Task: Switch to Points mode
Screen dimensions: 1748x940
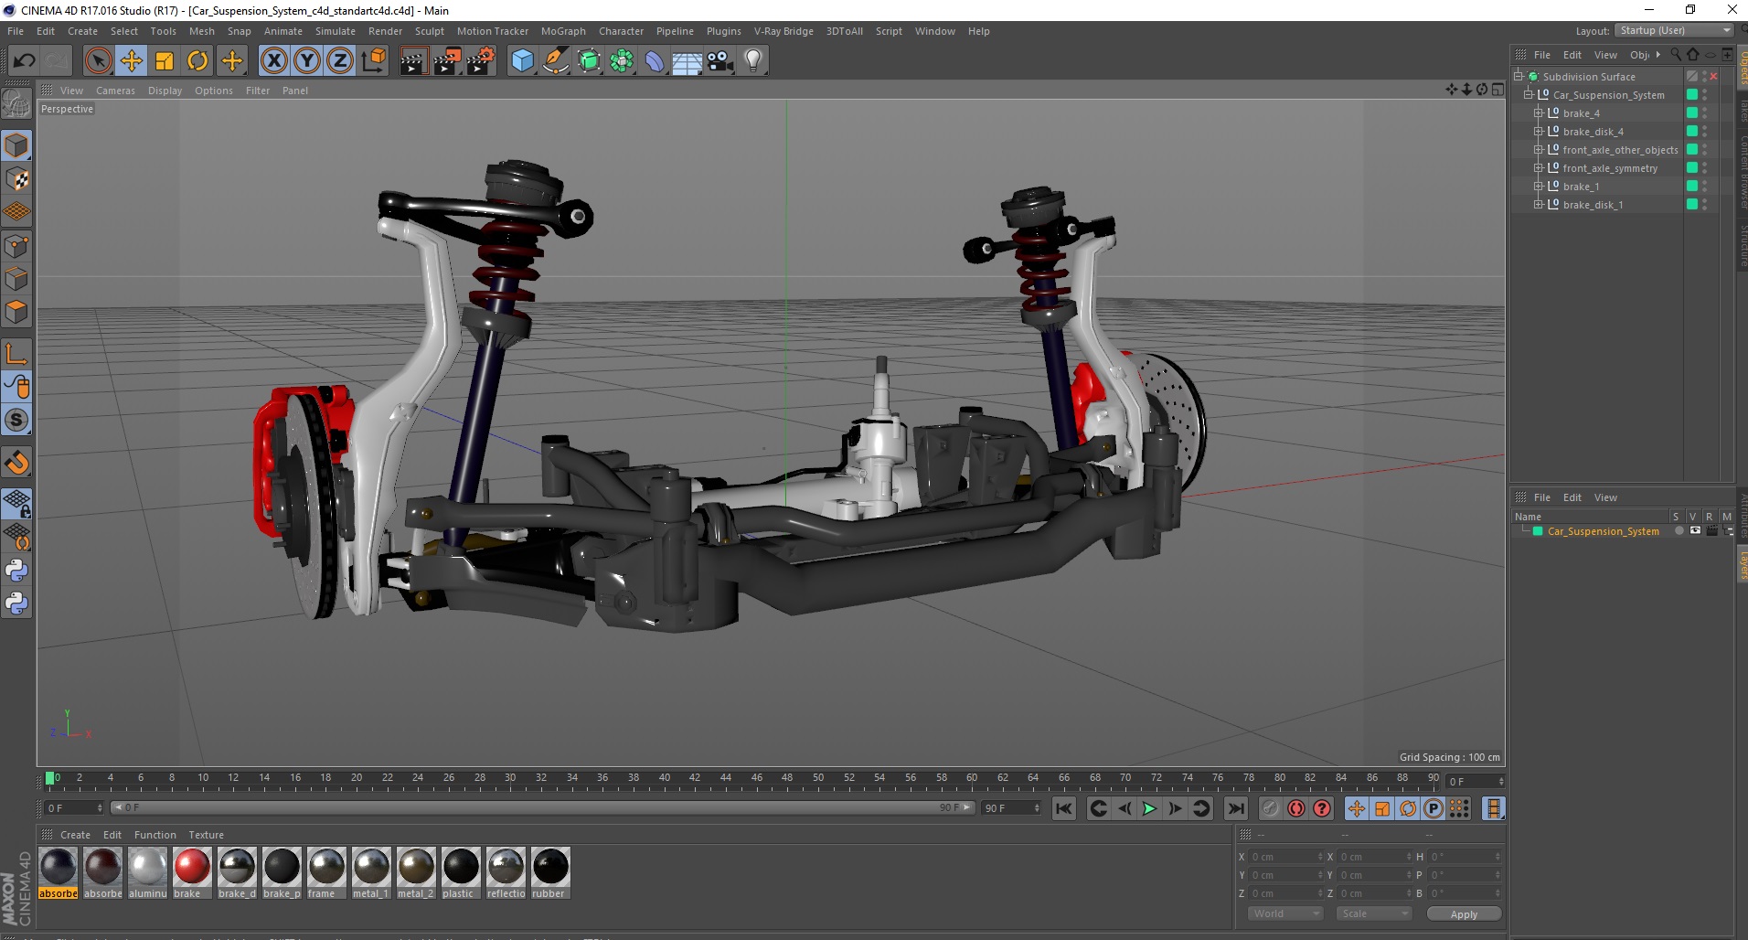Action: [16, 246]
